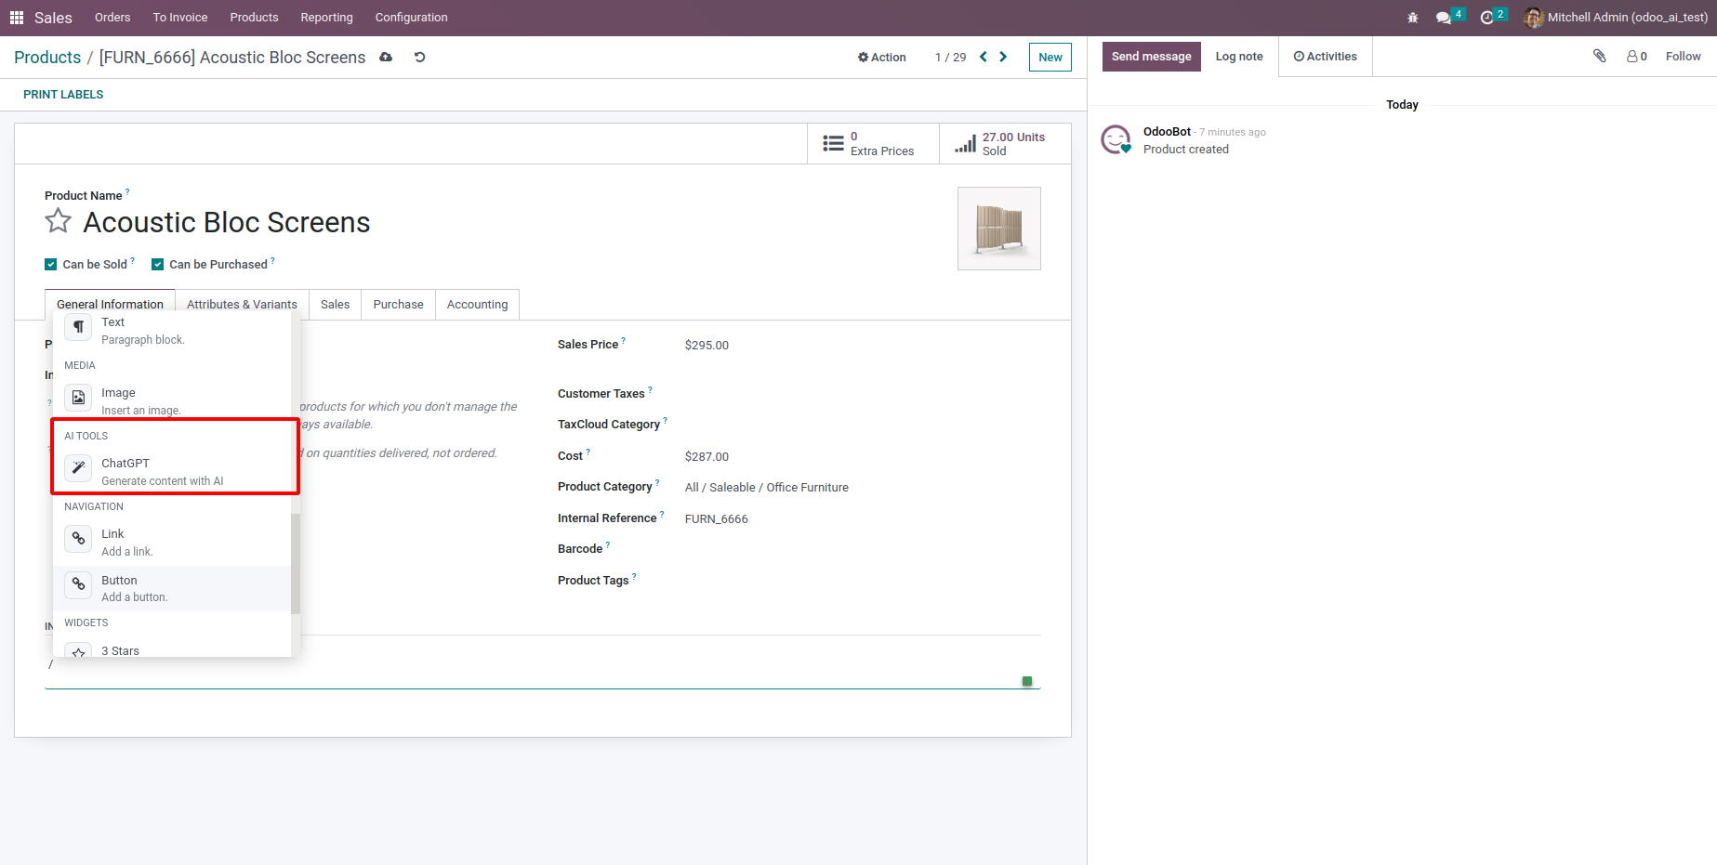The height and width of the screenshot is (865, 1717).
Task: Open the Orders menu
Action: click(112, 18)
